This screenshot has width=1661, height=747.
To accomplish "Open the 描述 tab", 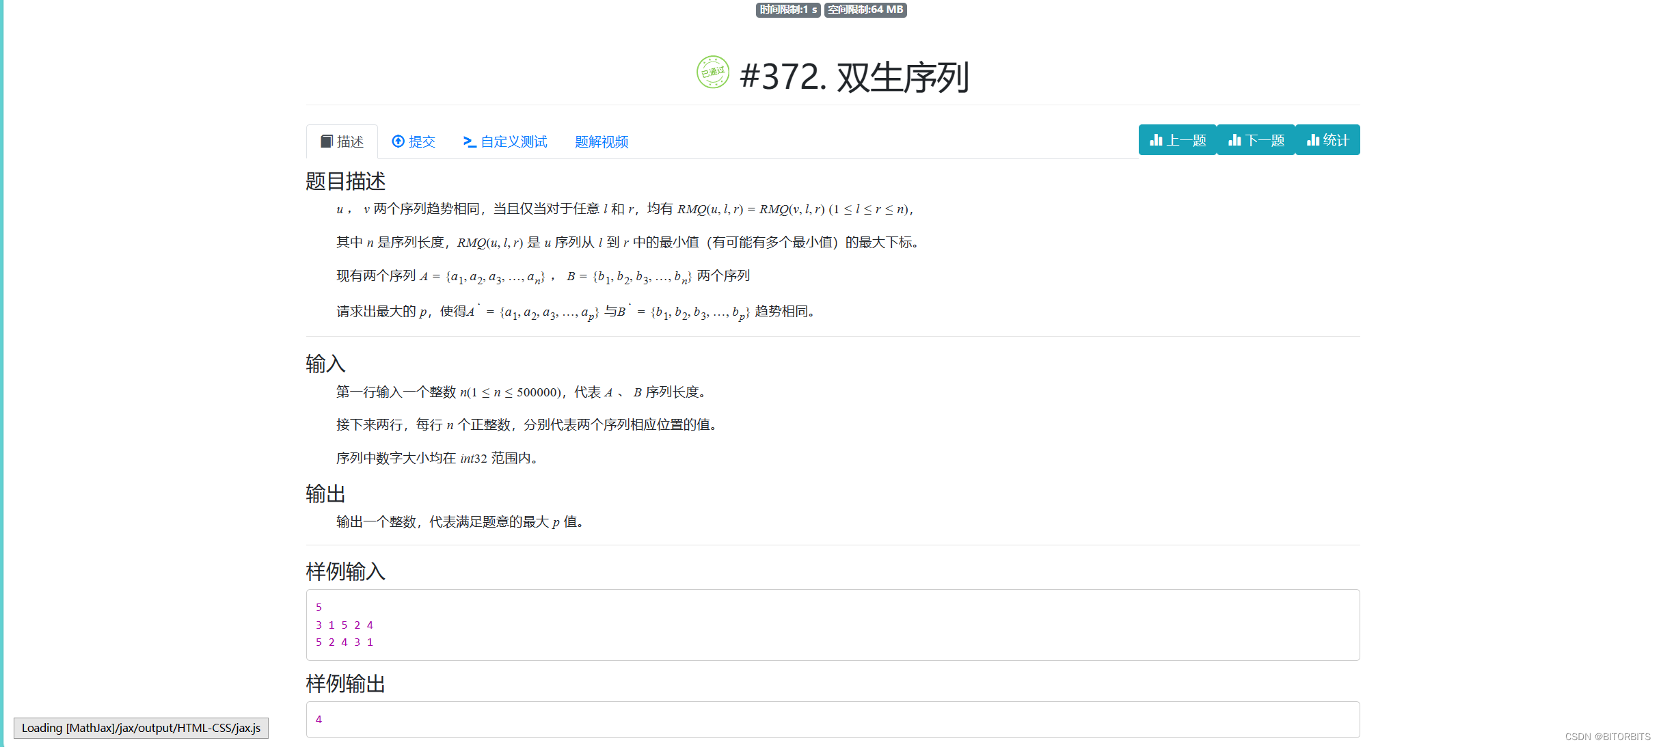I will (349, 141).
